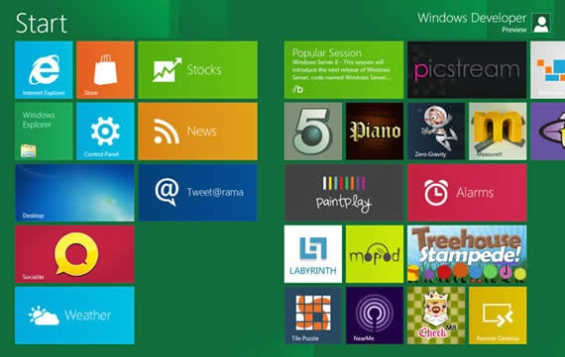Launch the Remote Desktop tile
565x357 pixels.
498,315
